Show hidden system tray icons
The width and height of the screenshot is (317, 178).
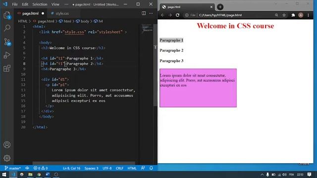[262, 175]
